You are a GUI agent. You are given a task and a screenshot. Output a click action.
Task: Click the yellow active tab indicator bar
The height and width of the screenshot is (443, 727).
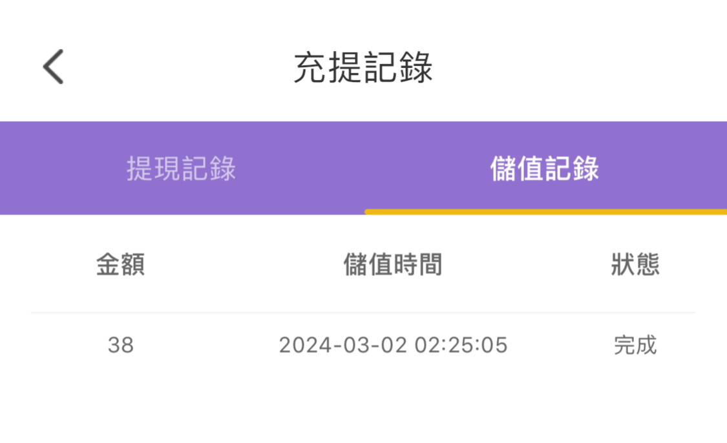click(545, 211)
